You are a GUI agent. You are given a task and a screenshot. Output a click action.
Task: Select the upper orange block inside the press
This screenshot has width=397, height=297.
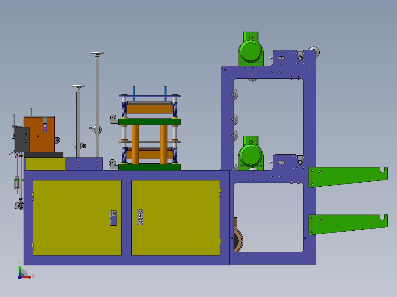(x=149, y=109)
